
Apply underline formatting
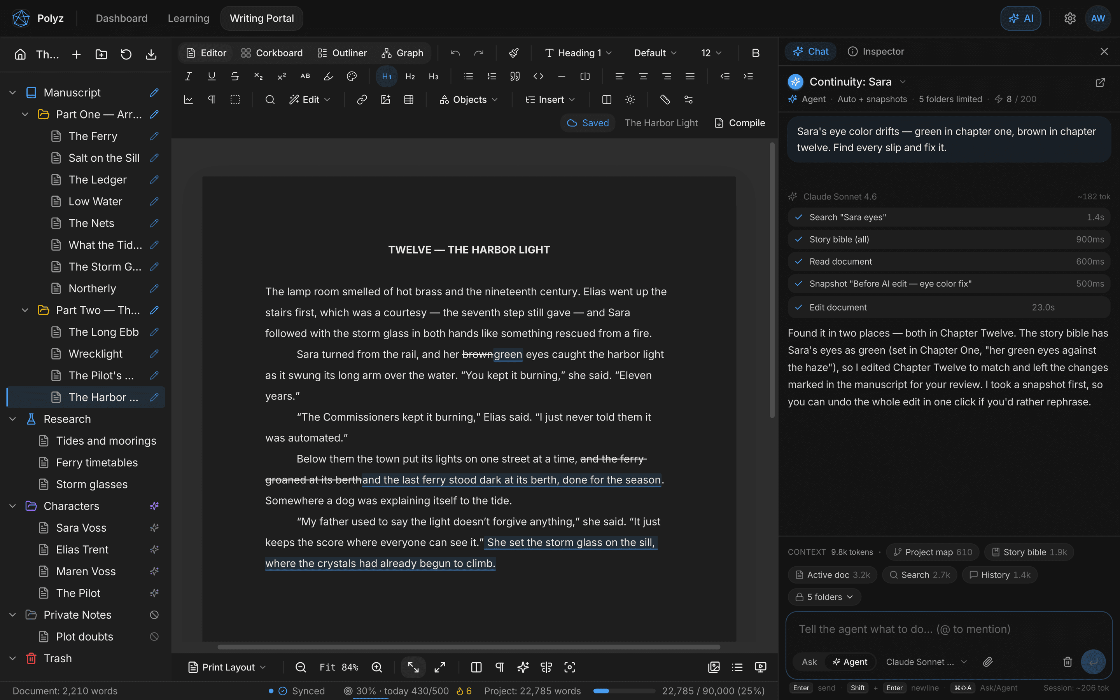coord(212,77)
